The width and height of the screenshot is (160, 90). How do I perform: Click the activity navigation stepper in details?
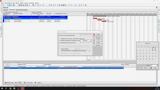point(8,64)
